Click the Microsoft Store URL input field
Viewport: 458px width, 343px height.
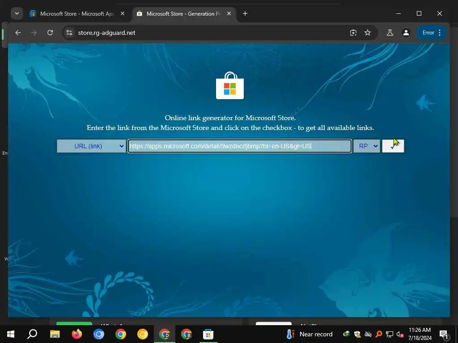(x=240, y=146)
